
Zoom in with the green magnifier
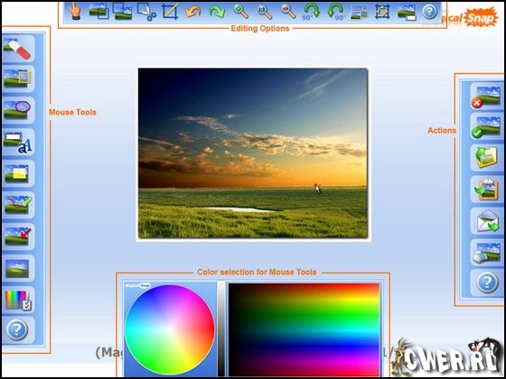tap(240, 12)
